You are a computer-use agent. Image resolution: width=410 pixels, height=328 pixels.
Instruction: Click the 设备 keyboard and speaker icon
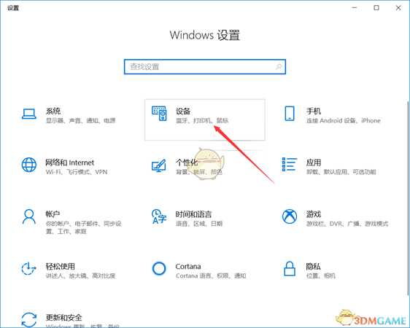click(159, 114)
